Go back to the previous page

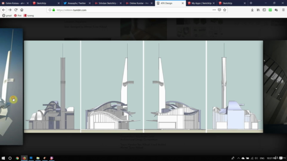[x=4, y=10]
